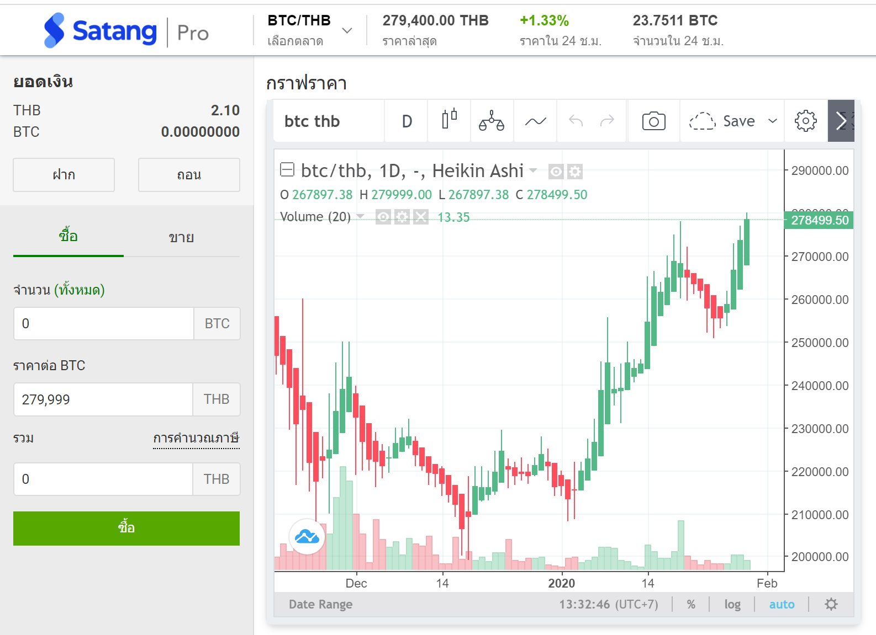Viewport: 876px width, 635px height.
Task: Switch to the ขาย (sell) tab
Action: pos(181,238)
